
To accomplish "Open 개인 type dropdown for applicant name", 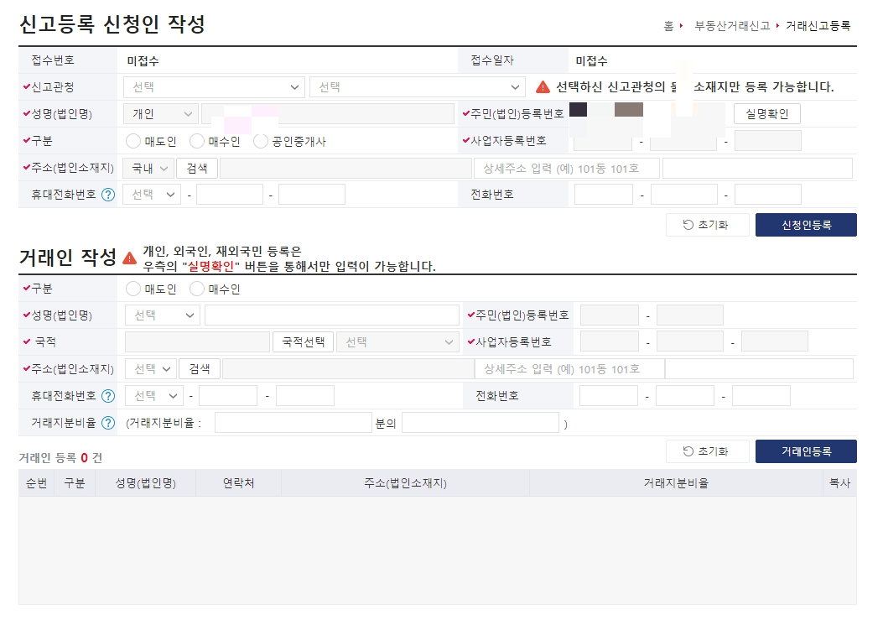I will [x=161, y=114].
